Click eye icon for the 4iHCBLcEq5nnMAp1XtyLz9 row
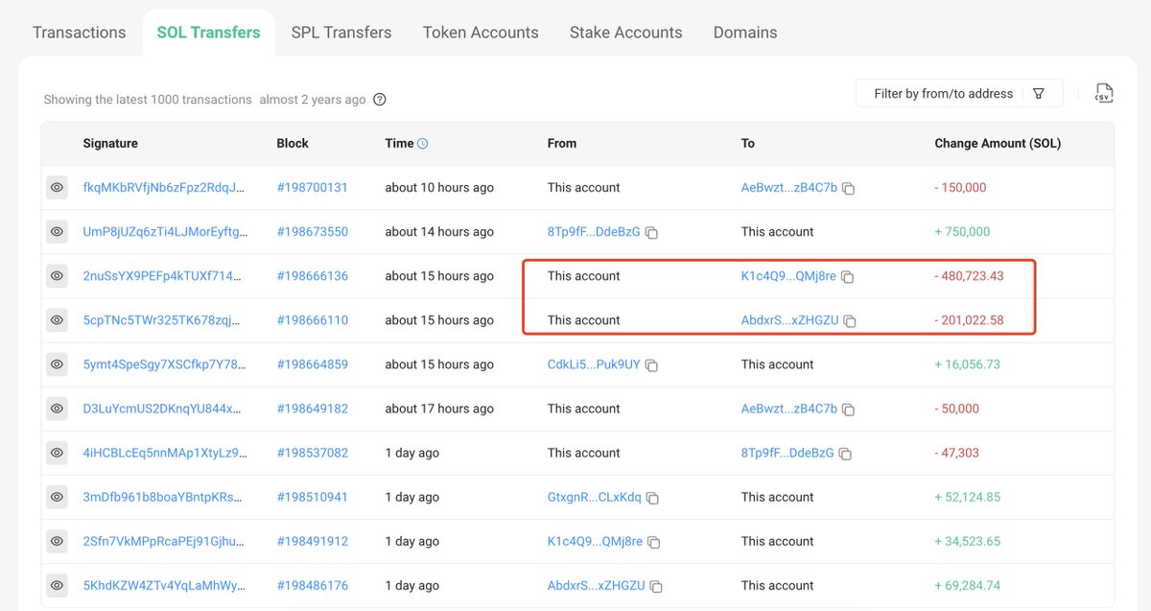1151x611 pixels. tap(57, 453)
